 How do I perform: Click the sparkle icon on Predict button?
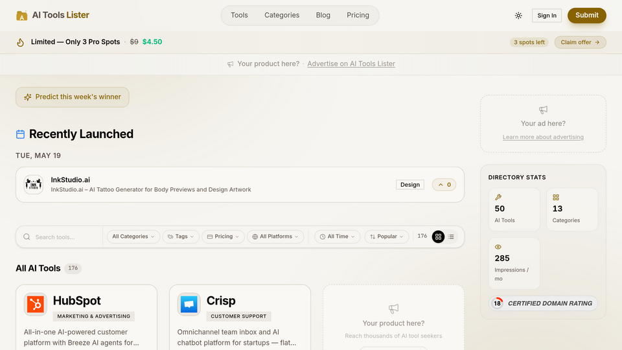(27, 97)
